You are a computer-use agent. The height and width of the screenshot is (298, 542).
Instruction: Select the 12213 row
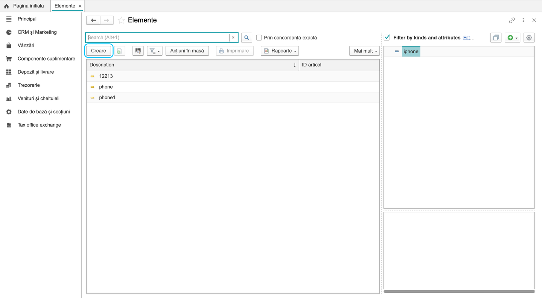click(x=233, y=76)
